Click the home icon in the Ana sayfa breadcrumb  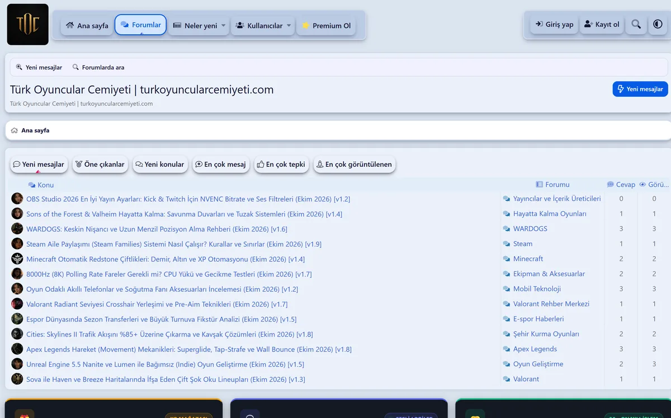[15, 131]
